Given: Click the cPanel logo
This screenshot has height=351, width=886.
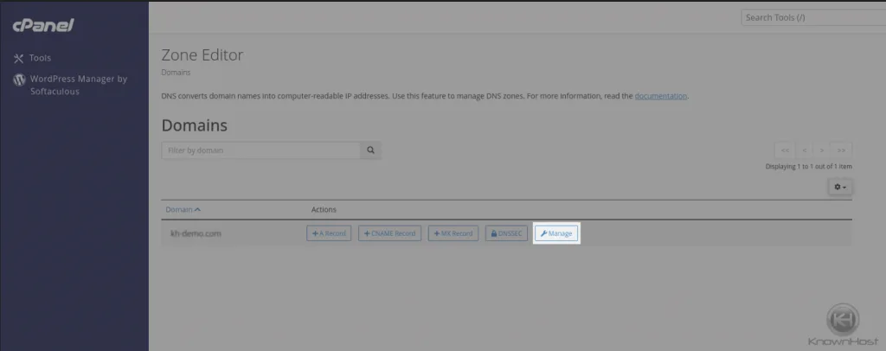Looking at the screenshot, I should click(x=43, y=26).
